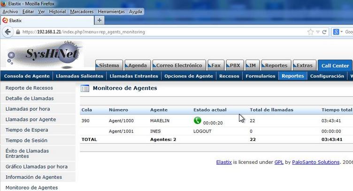Click the Monitoreo de Agentes list icon

pyautogui.click(x=85, y=88)
